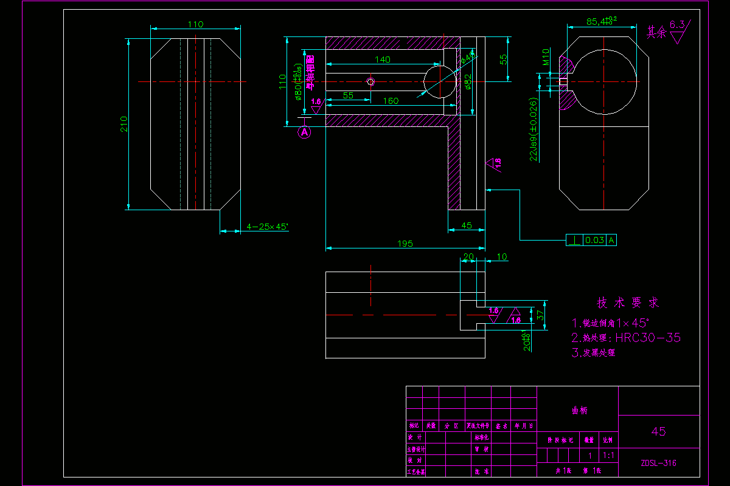
Task: Select the 20 dimension in bottom view
Action: point(468,257)
